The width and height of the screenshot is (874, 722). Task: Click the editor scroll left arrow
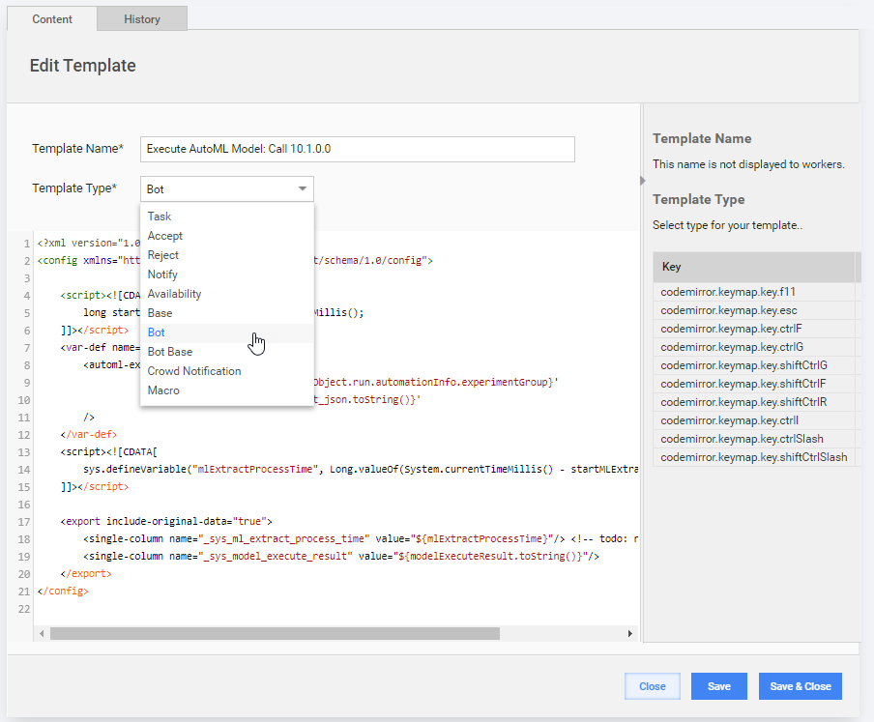42,633
